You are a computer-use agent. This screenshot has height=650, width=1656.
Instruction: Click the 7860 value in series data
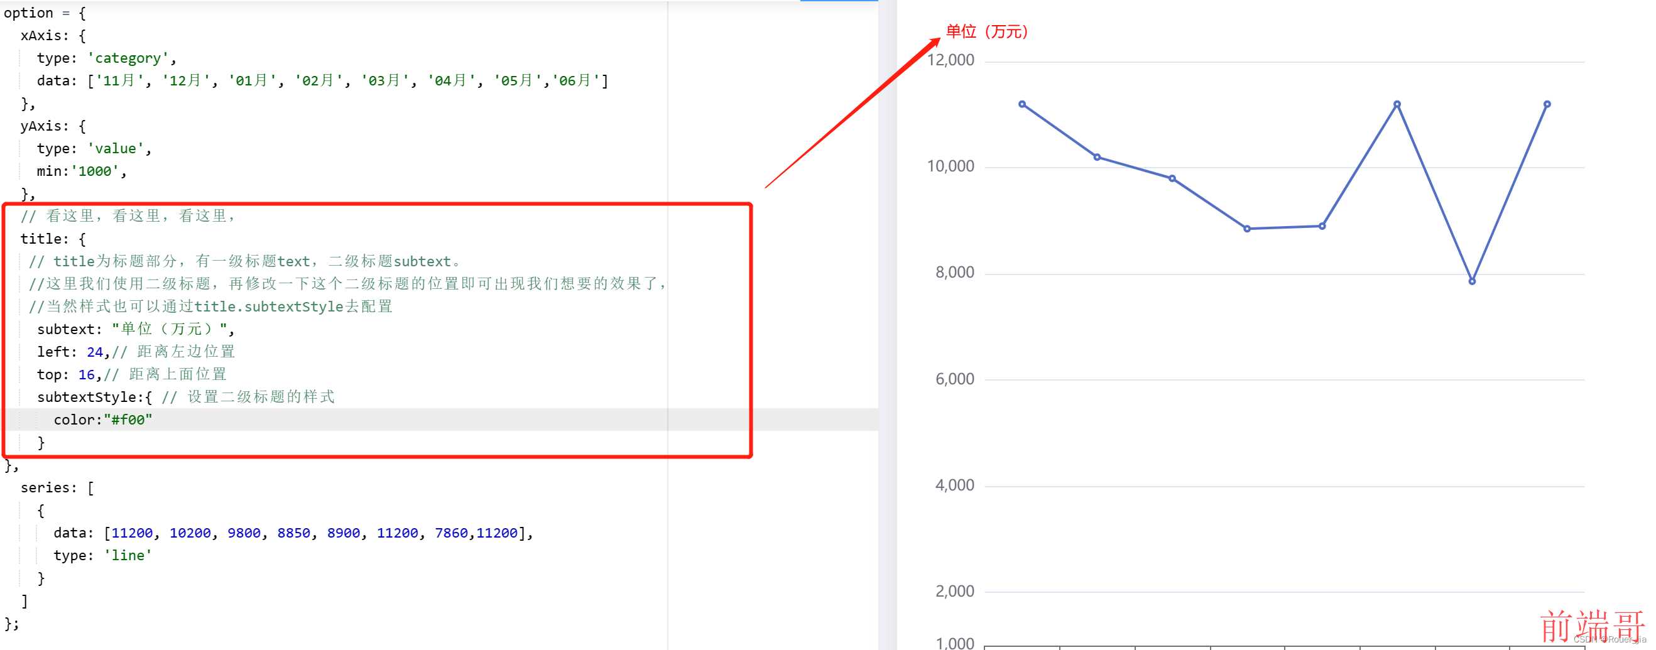tap(451, 533)
